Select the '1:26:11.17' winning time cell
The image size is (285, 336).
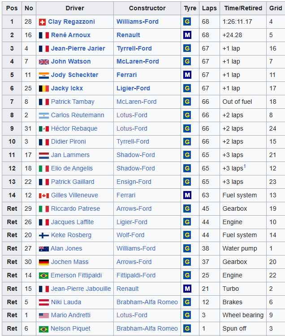243,21
